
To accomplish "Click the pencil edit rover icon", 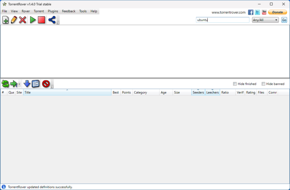I will tap(14, 20).
